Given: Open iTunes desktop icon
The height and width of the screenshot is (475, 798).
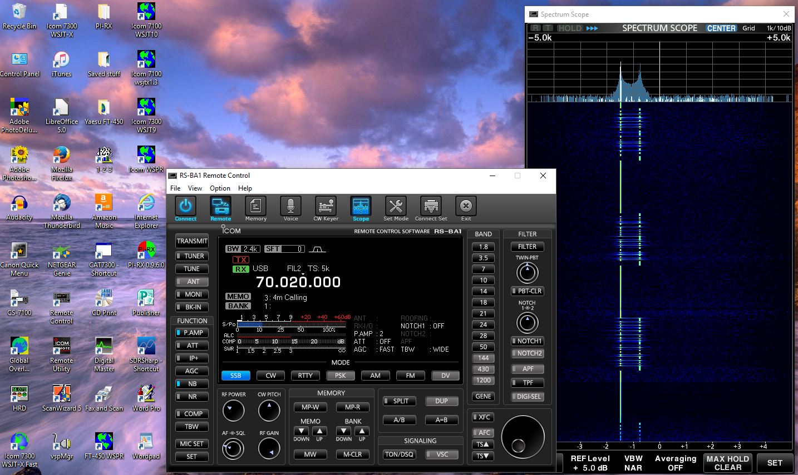Looking at the screenshot, I should tap(61, 64).
